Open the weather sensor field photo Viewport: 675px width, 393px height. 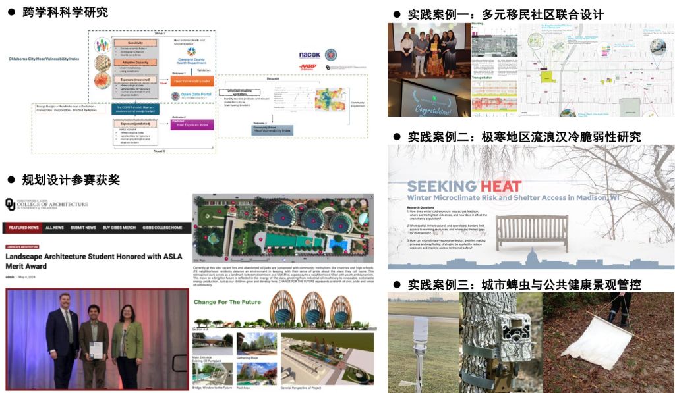424,343
